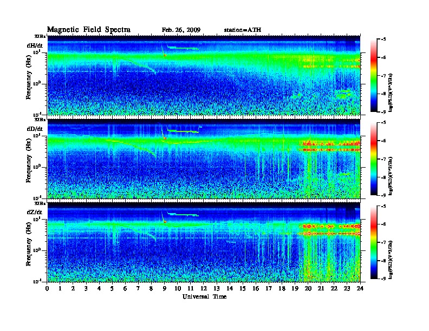
Task: Click hour tick label "9" on time axis
Action: click(165, 288)
